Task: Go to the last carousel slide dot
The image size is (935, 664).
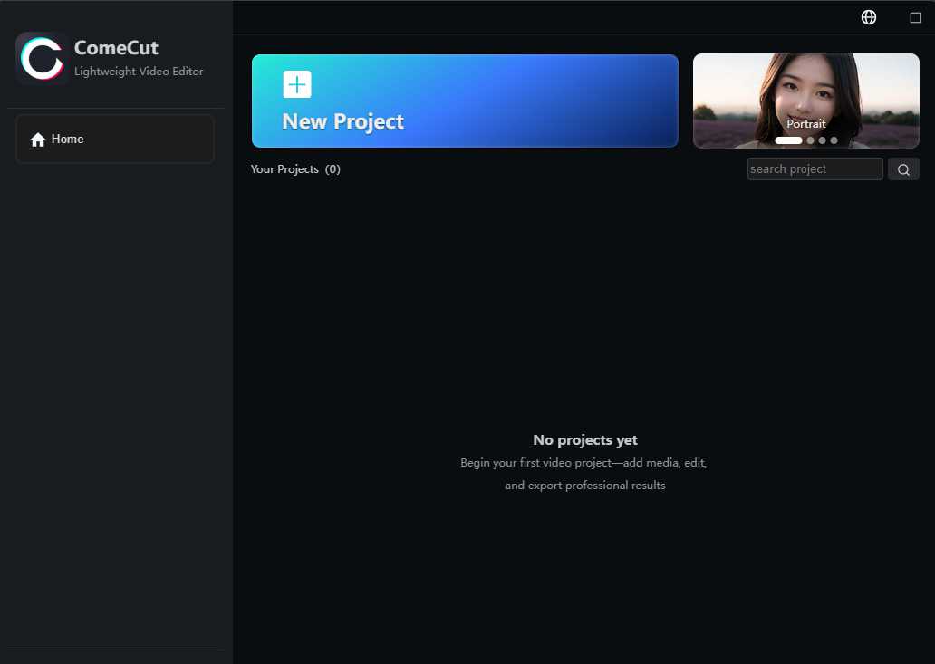Action: 834,140
